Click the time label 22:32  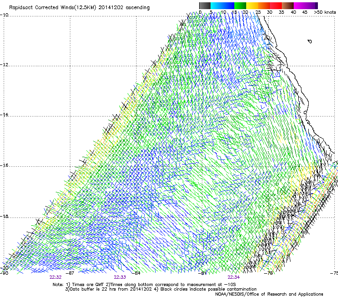[x=55, y=277]
